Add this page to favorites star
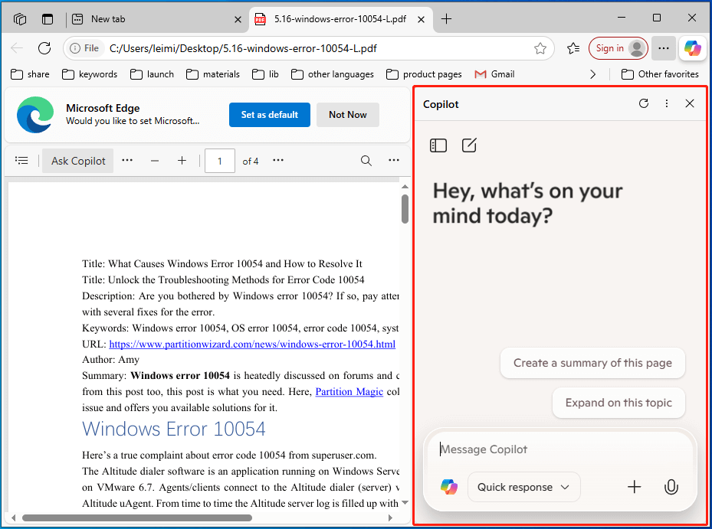 point(540,48)
